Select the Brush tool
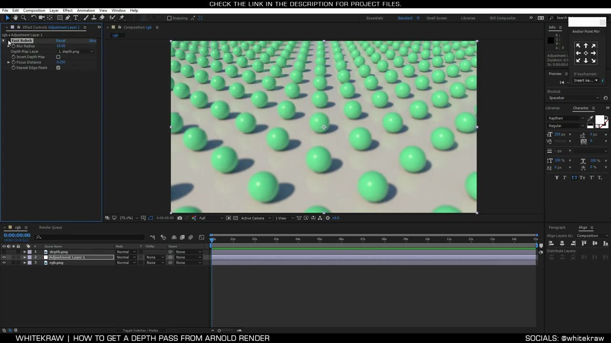This screenshot has height=343, width=611. [85, 18]
